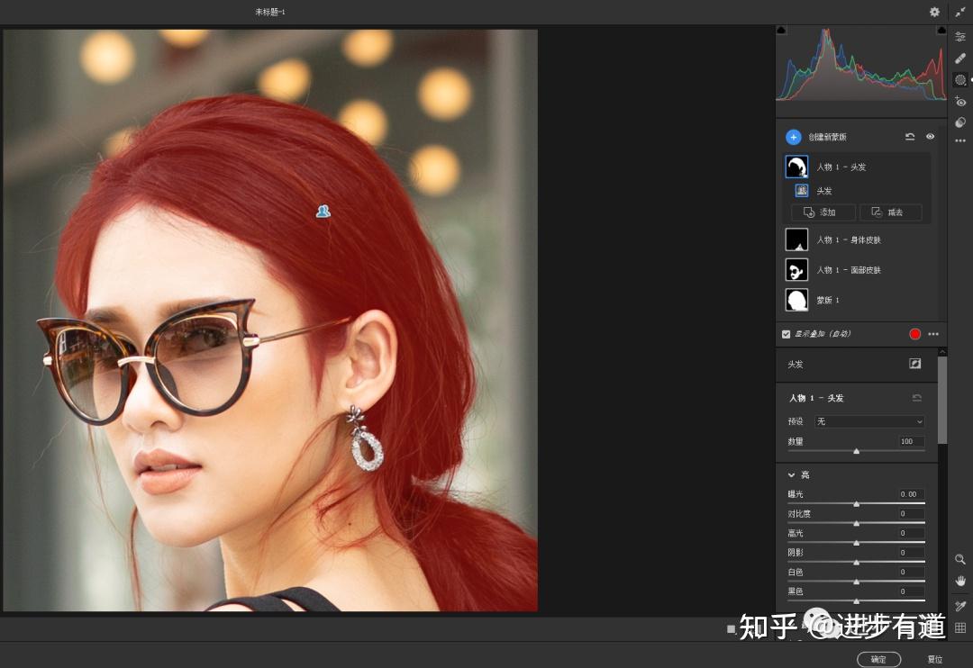Click the 数量 value field 100
The width and height of the screenshot is (973, 668).
[x=911, y=441]
